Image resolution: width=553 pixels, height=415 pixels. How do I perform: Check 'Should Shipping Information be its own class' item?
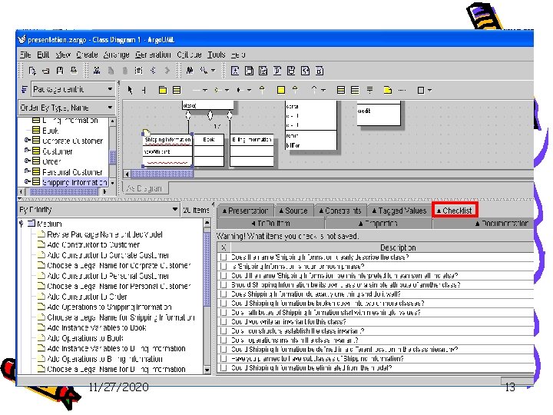[x=224, y=284]
